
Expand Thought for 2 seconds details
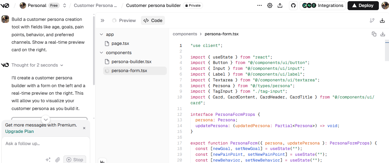[x=37, y=65]
